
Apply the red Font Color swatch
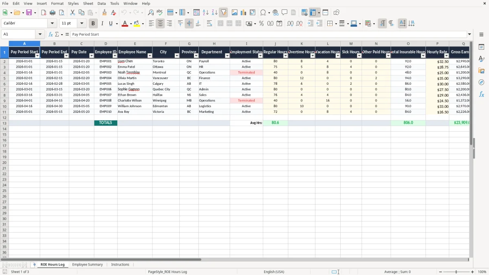click(x=125, y=24)
